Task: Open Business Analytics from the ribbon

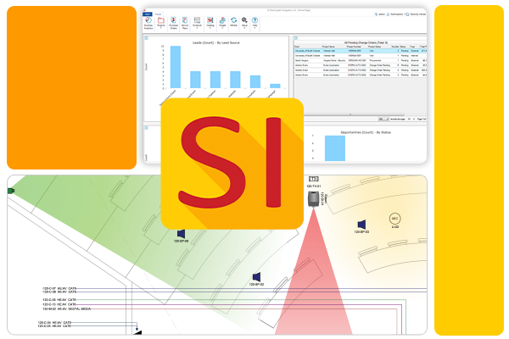Action: coord(148,24)
